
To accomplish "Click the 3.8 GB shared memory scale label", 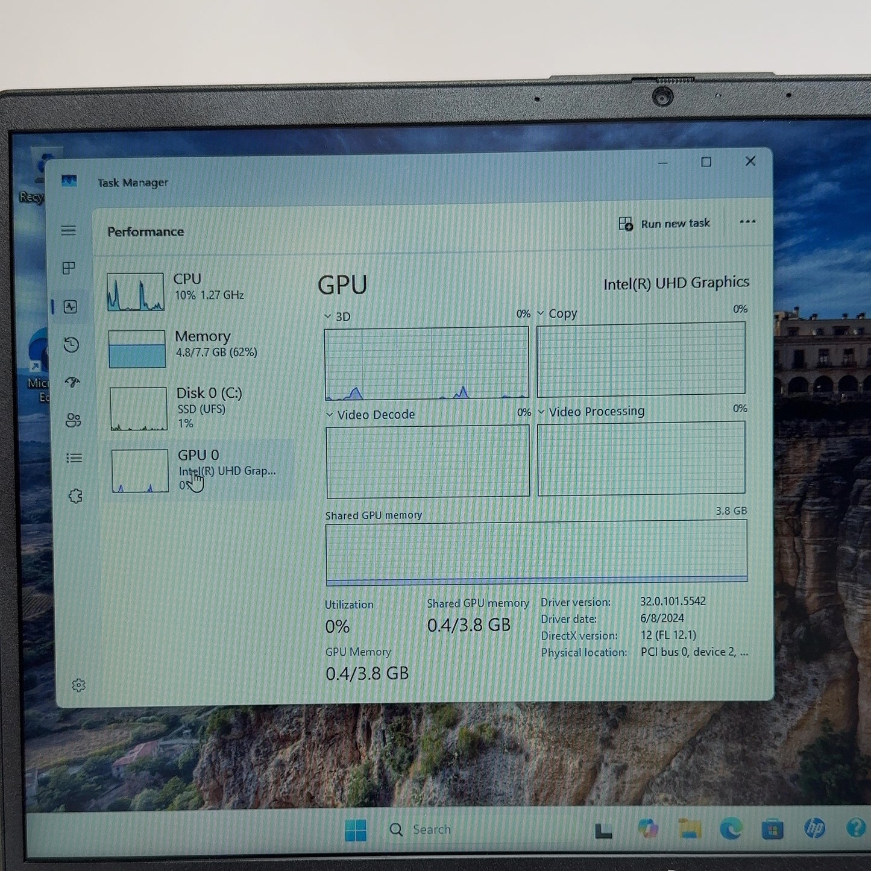I will 731,511.
